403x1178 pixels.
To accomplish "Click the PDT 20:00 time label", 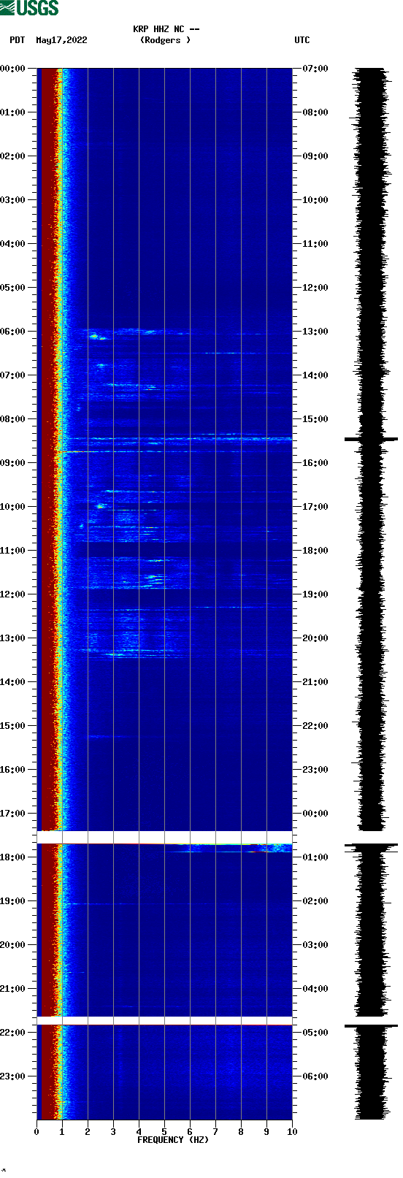I will click(13, 945).
